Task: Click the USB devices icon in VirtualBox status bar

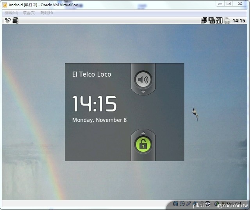Action: point(188,204)
